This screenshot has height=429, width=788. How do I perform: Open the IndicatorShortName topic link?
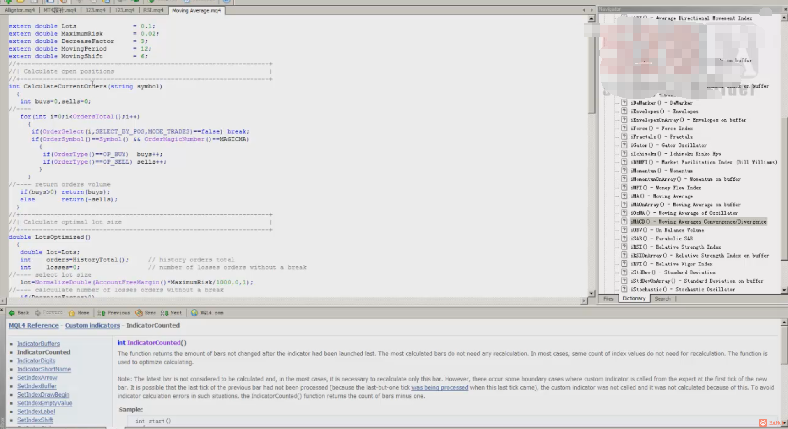(44, 369)
